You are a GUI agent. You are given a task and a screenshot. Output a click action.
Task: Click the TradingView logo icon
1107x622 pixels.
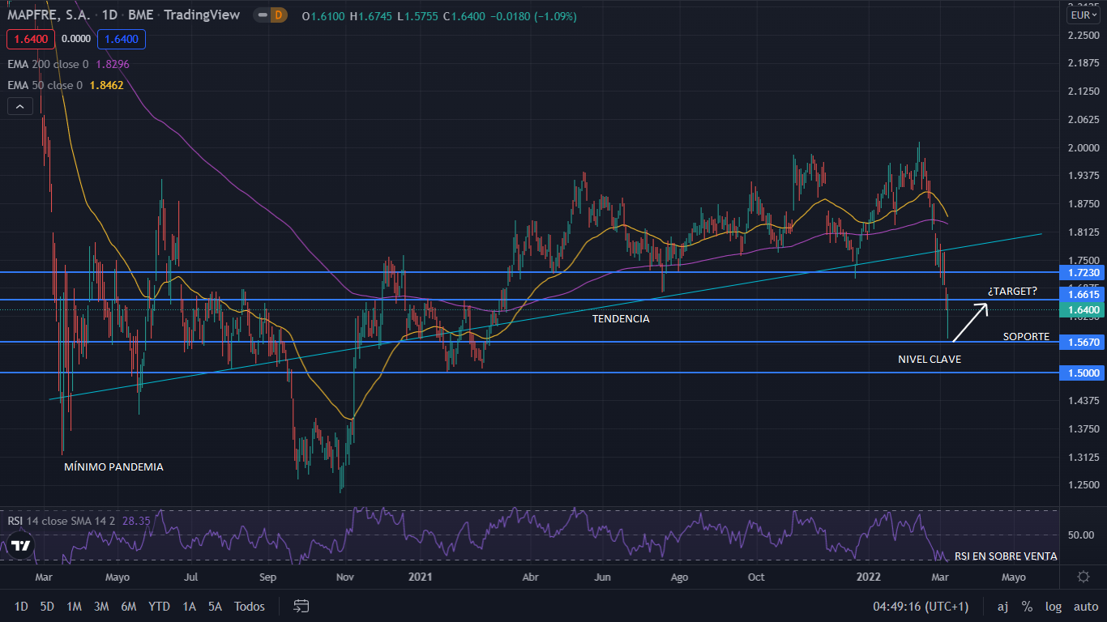[20, 545]
